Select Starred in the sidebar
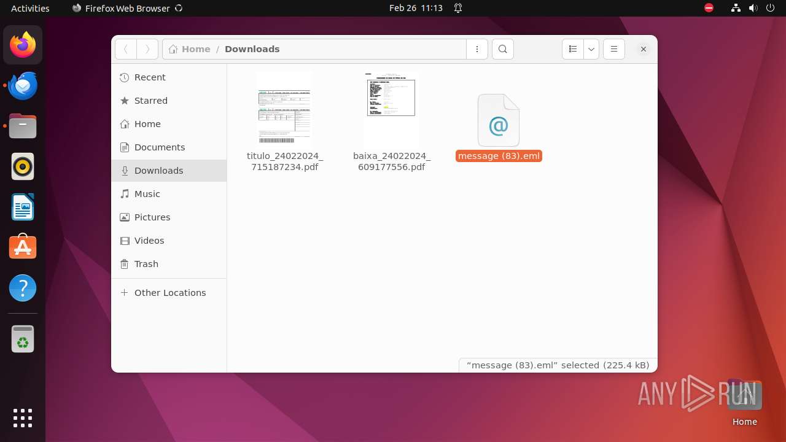Image resolution: width=786 pixels, height=442 pixels. [169, 101]
